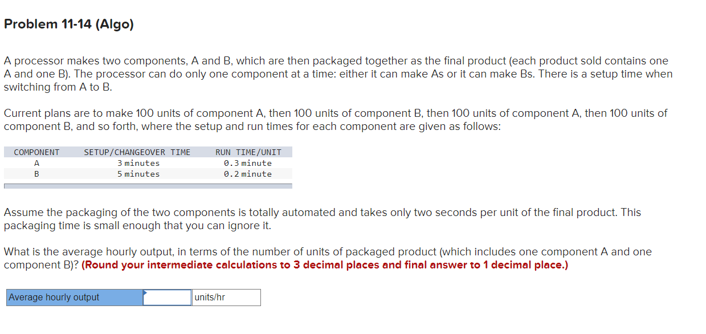Click the 5 minutes setup time cell
Viewport: 706px width, 334px height.
[x=138, y=174]
